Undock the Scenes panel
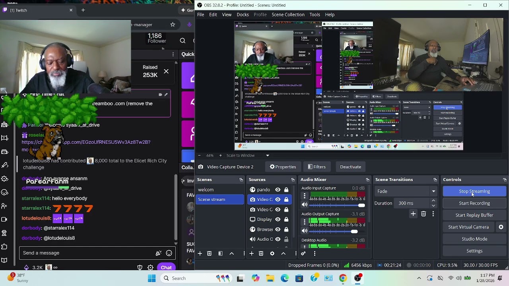This screenshot has height=286, width=509. [241, 180]
